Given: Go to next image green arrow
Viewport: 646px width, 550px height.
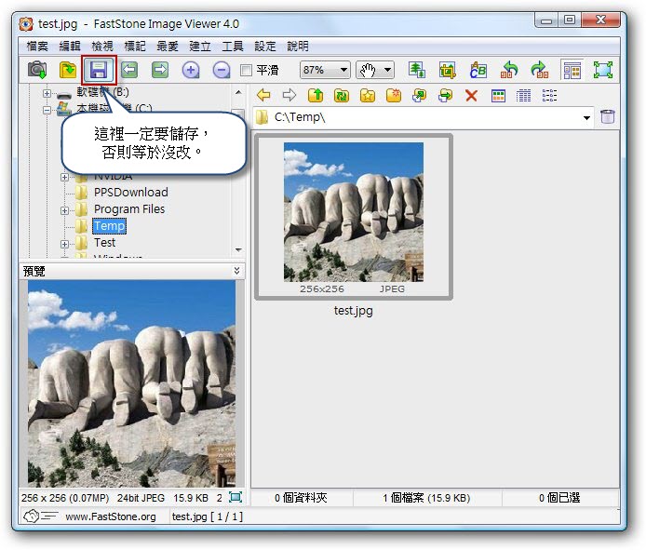Looking at the screenshot, I should pyautogui.click(x=160, y=70).
